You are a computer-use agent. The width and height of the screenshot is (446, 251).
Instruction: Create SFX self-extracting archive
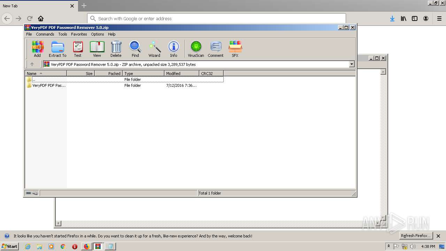(235, 49)
